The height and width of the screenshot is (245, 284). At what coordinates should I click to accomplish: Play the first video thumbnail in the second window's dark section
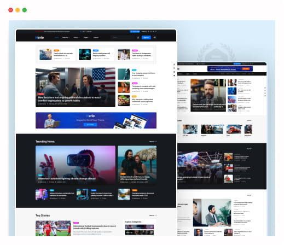pos(228,157)
